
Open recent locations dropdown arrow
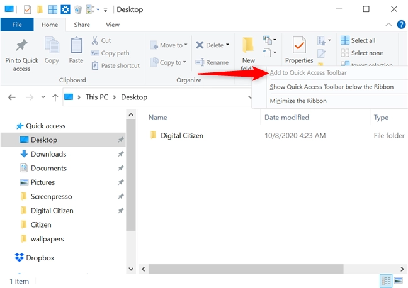click(43, 97)
